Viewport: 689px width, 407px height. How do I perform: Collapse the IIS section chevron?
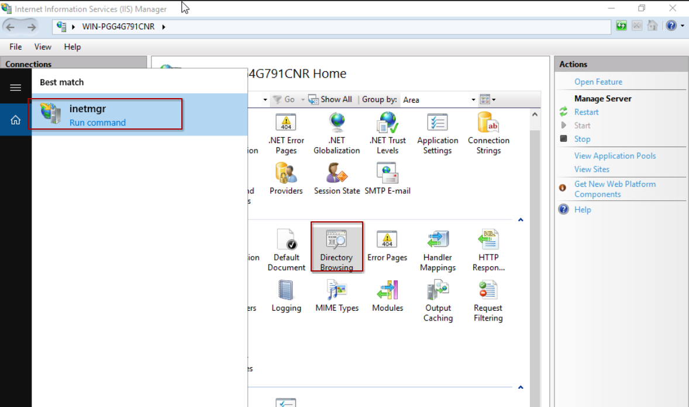pyautogui.click(x=520, y=220)
